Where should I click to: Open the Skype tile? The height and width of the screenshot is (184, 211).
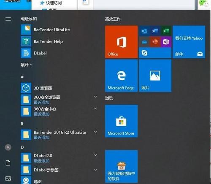tap(155, 53)
